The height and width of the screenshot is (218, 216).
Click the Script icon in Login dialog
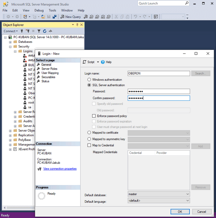pyautogui.click(x=85, y=62)
